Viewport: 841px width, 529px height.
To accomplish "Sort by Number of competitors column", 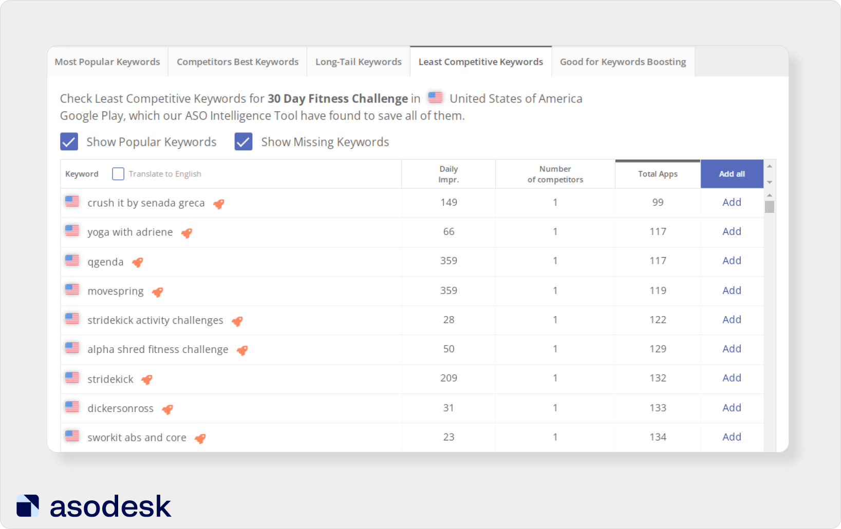I will click(555, 174).
